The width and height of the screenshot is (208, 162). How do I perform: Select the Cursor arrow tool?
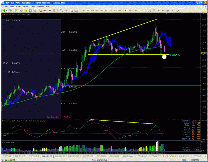click(x=125, y=10)
